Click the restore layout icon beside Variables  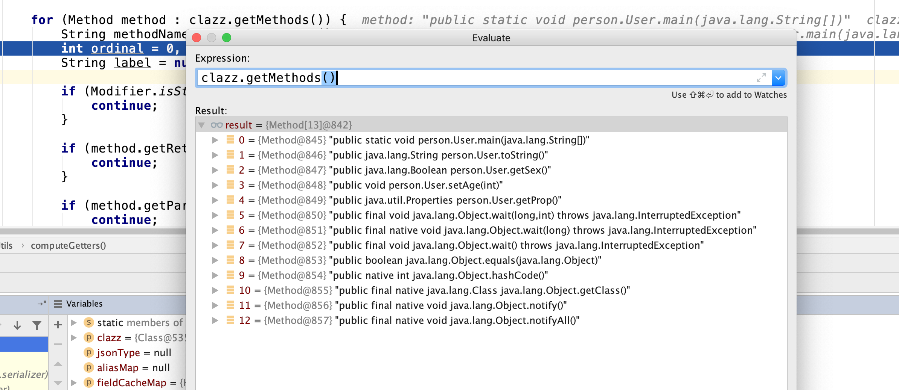pyautogui.click(x=41, y=304)
